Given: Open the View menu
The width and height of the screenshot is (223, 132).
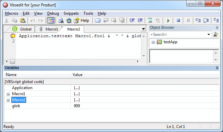Looking at the screenshot, I should (38, 13).
